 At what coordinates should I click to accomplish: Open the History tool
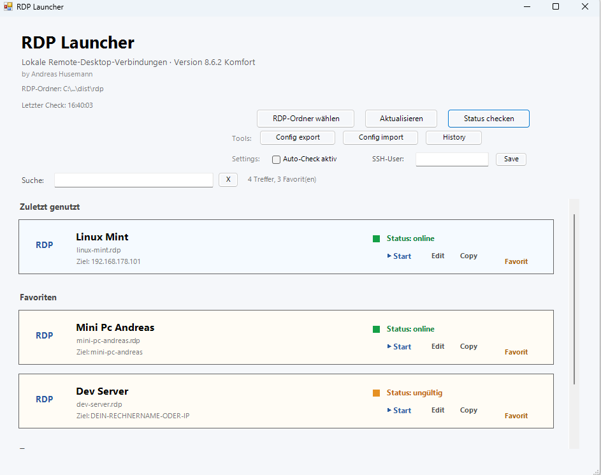(453, 137)
